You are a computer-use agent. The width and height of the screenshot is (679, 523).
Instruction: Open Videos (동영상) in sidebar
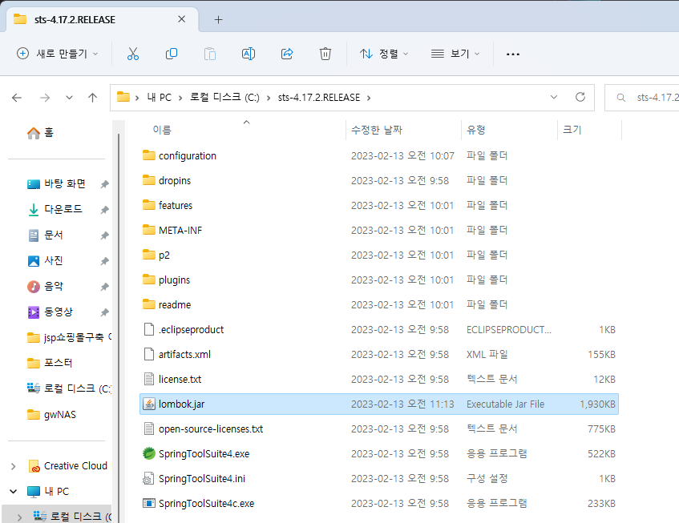pos(51,312)
